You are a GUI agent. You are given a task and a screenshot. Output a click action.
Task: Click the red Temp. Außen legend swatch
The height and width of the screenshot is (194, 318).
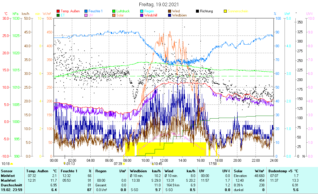click(x=58, y=11)
